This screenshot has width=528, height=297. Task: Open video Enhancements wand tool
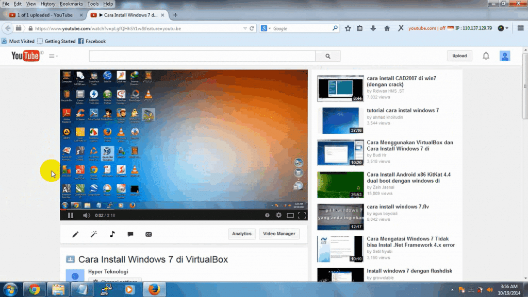pyautogui.click(x=94, y=234)
